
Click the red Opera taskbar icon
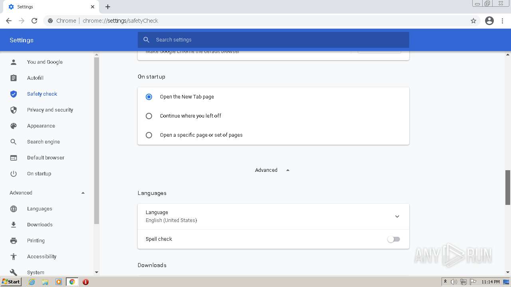click(85, 282)
